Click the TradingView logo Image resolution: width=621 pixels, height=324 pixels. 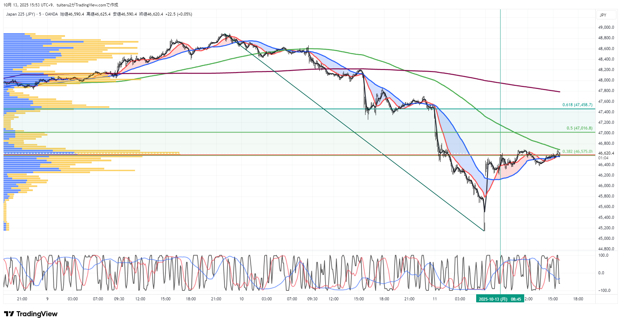pyautogui.click(x=31, y=314)
